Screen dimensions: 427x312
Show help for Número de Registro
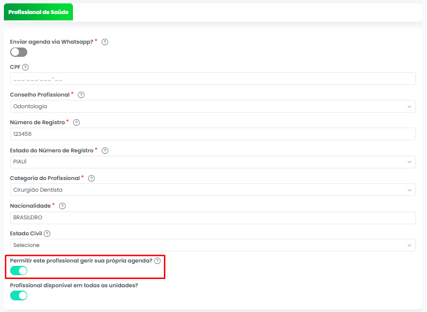pyautogui.click(x=76, y=123)
